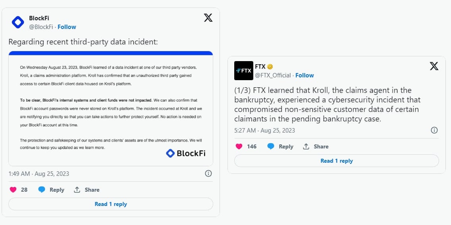The height and width of the screenshot is (225, 451).
Task: Open X logo on FTX tweet
Action: (434, 66)
